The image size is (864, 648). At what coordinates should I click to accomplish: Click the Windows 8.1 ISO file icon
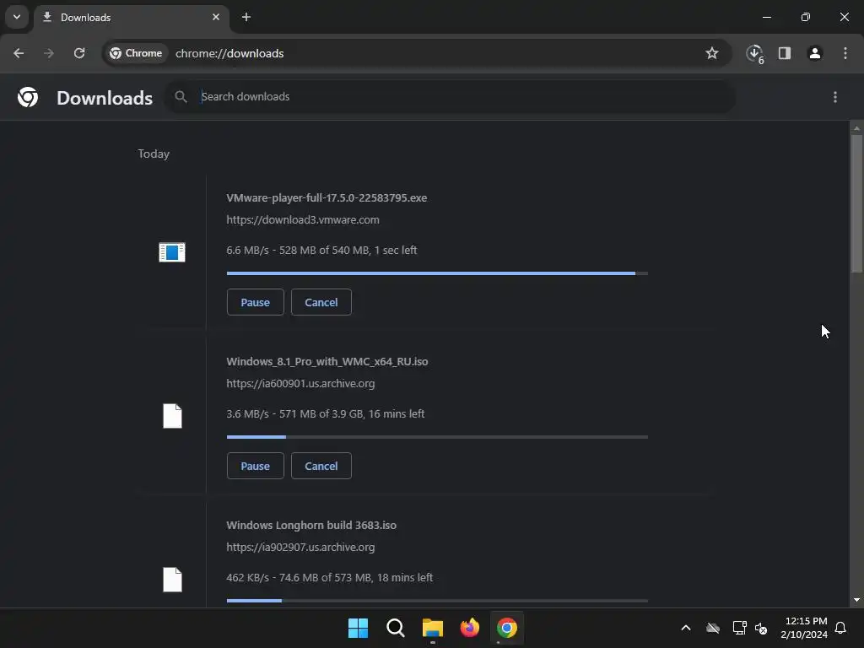(172, 416)
